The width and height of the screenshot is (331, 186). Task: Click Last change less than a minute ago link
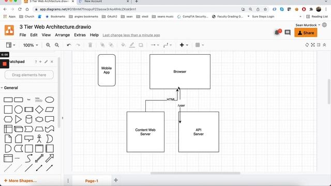tap(131, 35)
